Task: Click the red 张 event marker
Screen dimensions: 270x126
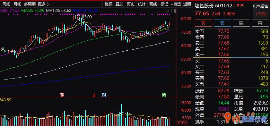Action: pyautogui.click(x=62, y=95)
